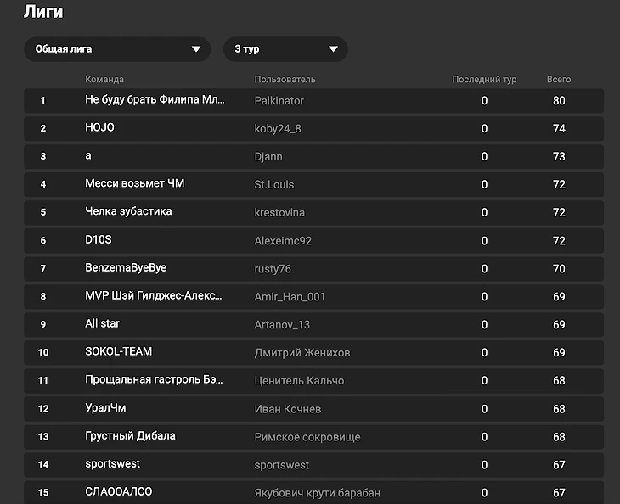Click user koby24_8
The height and width of the screenshot is (504, 620).
pyautogui.click(x=278, y=128)
